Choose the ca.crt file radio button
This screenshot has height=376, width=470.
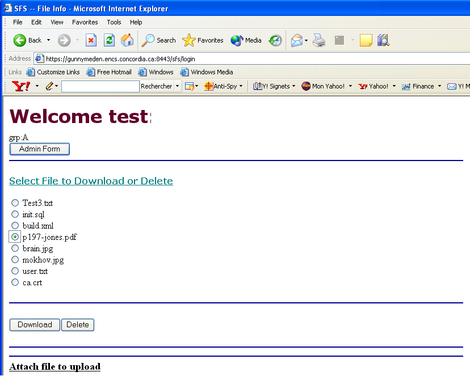coord(15,282)
